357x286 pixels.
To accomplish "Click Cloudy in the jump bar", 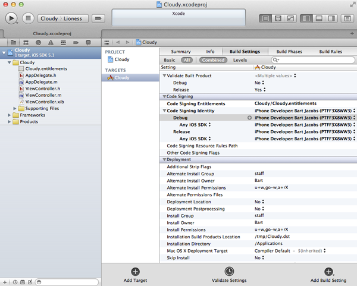I will coord(146,42).
